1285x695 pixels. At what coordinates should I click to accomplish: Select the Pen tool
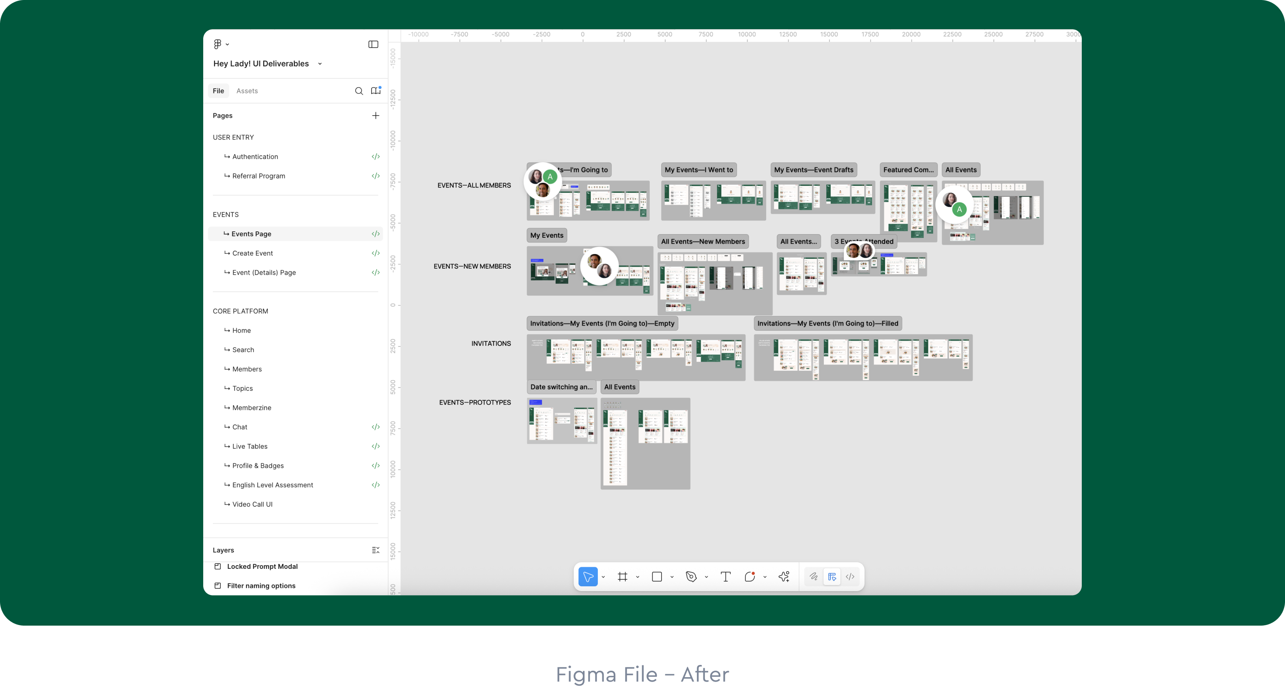[691, 577]
